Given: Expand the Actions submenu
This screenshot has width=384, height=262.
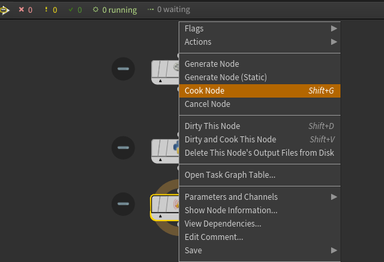Looking at the screenshot, I should [x=260, y=42].
